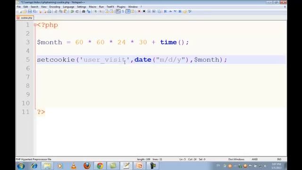Open VLC media player from the taskbar
This screenshot has width=302, height=170.
tap(74, 166)
